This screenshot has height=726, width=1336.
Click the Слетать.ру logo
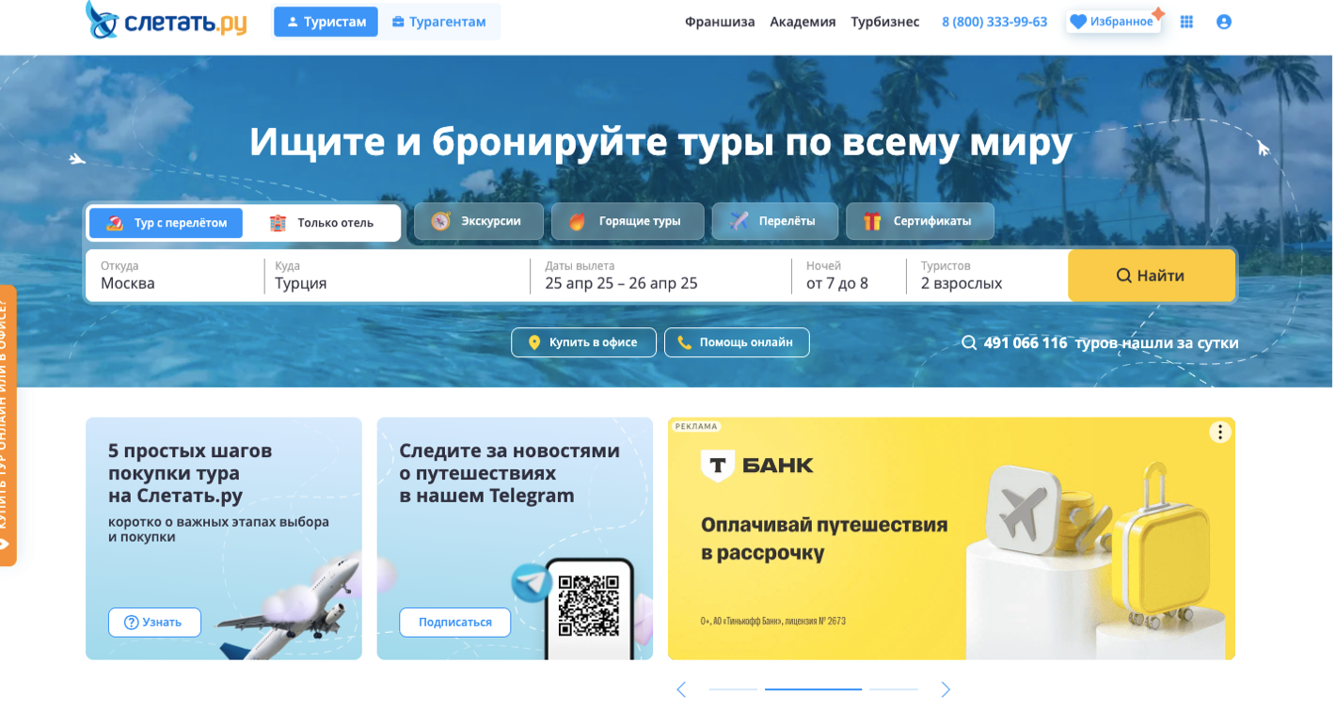(167, 20)
